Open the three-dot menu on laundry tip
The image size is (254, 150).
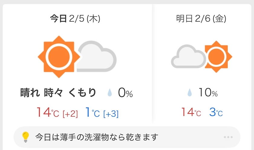point(228,137)
